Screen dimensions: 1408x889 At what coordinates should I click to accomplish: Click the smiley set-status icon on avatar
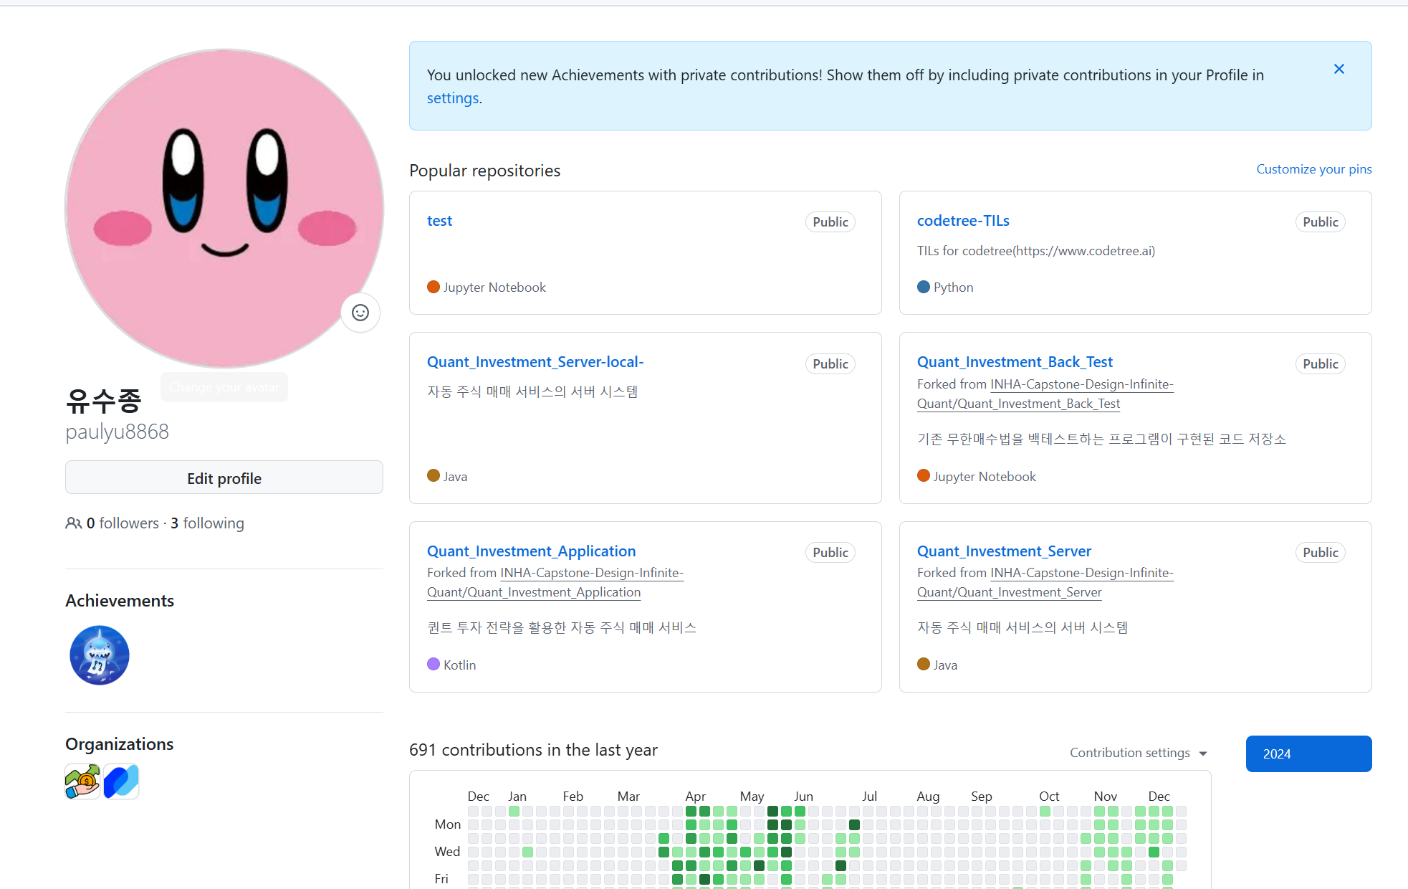tap(360, 313)
